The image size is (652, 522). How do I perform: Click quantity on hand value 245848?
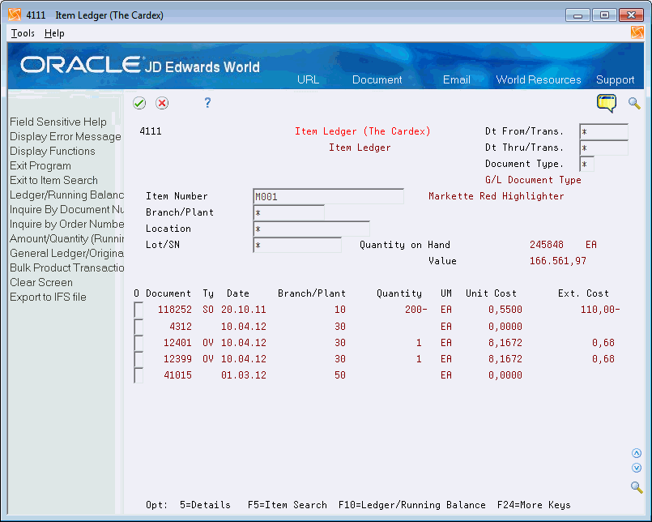point(547,245)
